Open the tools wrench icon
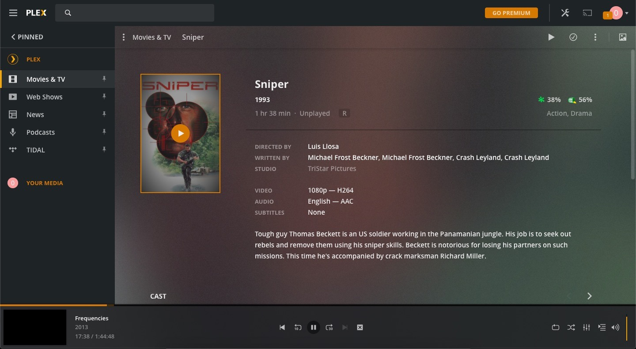Screen dimensions: 636x349 point(565,13)
